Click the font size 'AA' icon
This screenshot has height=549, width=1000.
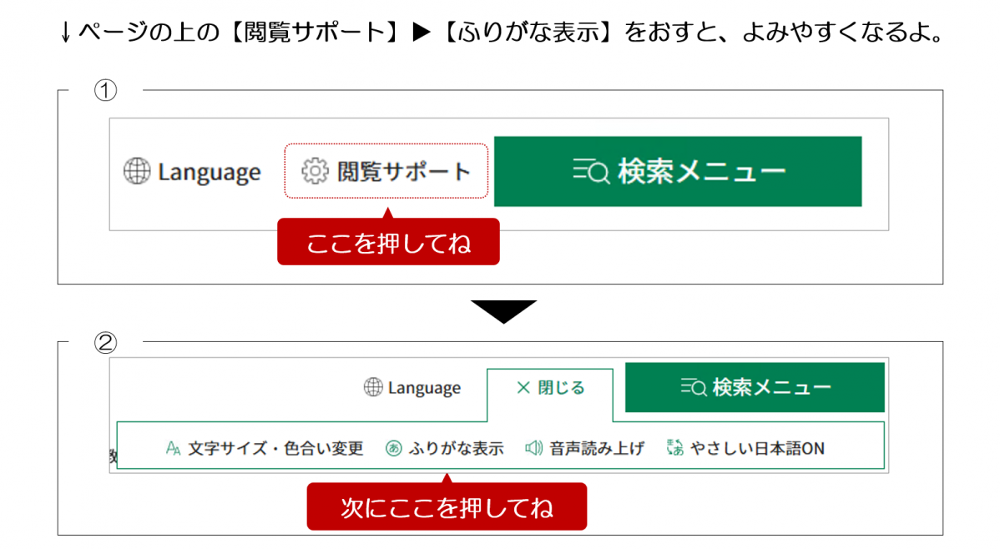click(174, 448)
